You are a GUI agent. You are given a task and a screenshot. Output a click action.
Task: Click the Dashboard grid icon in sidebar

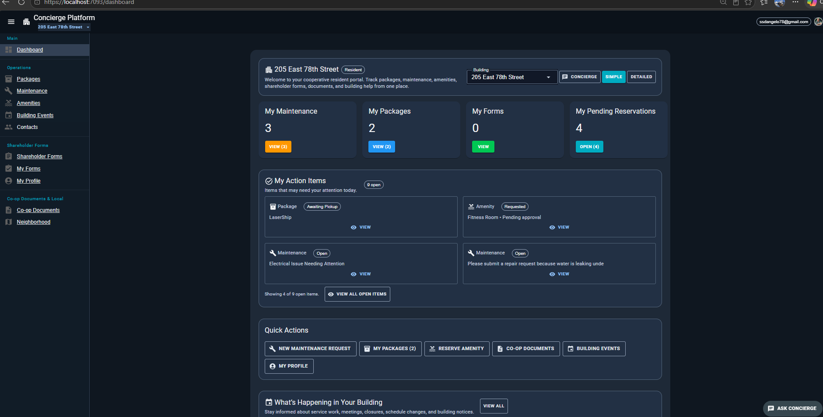pos(8,50)
